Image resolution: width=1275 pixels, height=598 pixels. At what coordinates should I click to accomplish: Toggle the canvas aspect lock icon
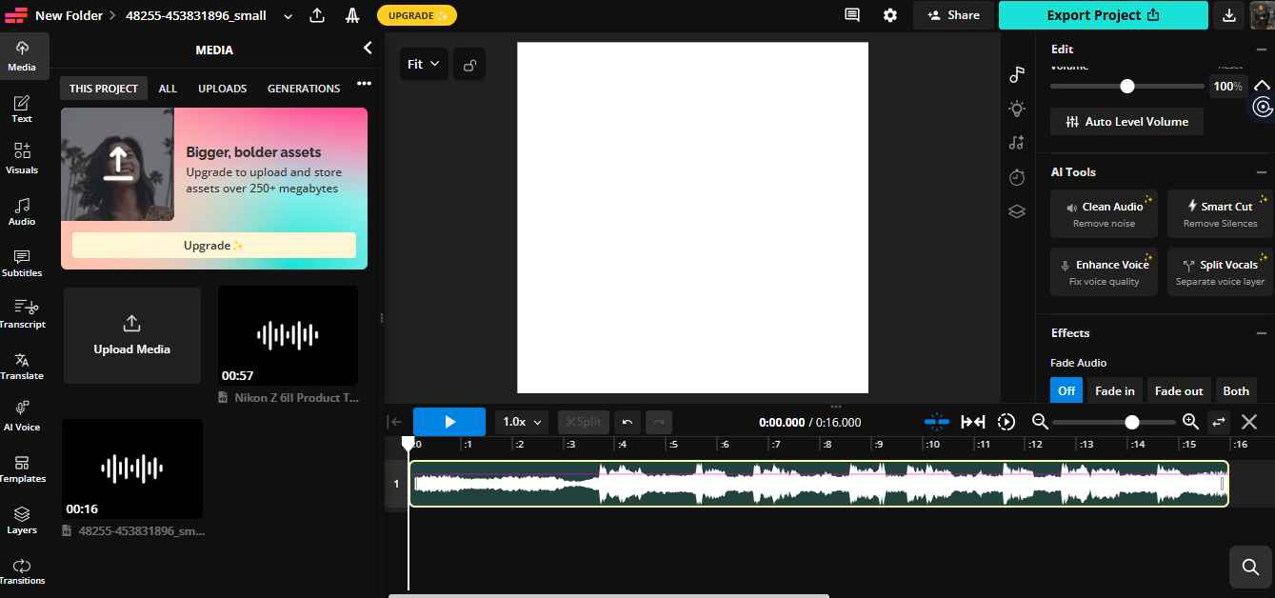469,65
